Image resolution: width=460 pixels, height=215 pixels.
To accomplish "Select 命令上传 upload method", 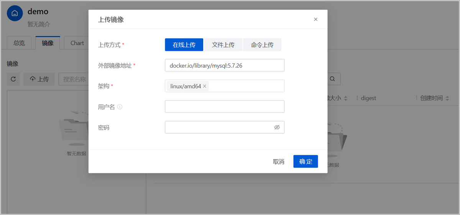I will 262,45.
